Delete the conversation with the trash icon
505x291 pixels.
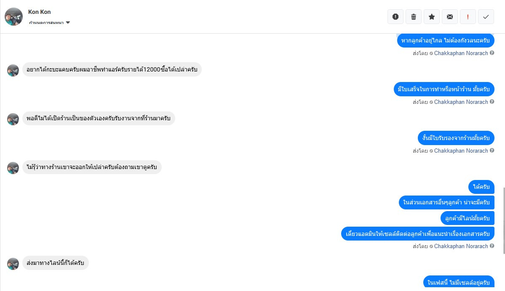414,17
